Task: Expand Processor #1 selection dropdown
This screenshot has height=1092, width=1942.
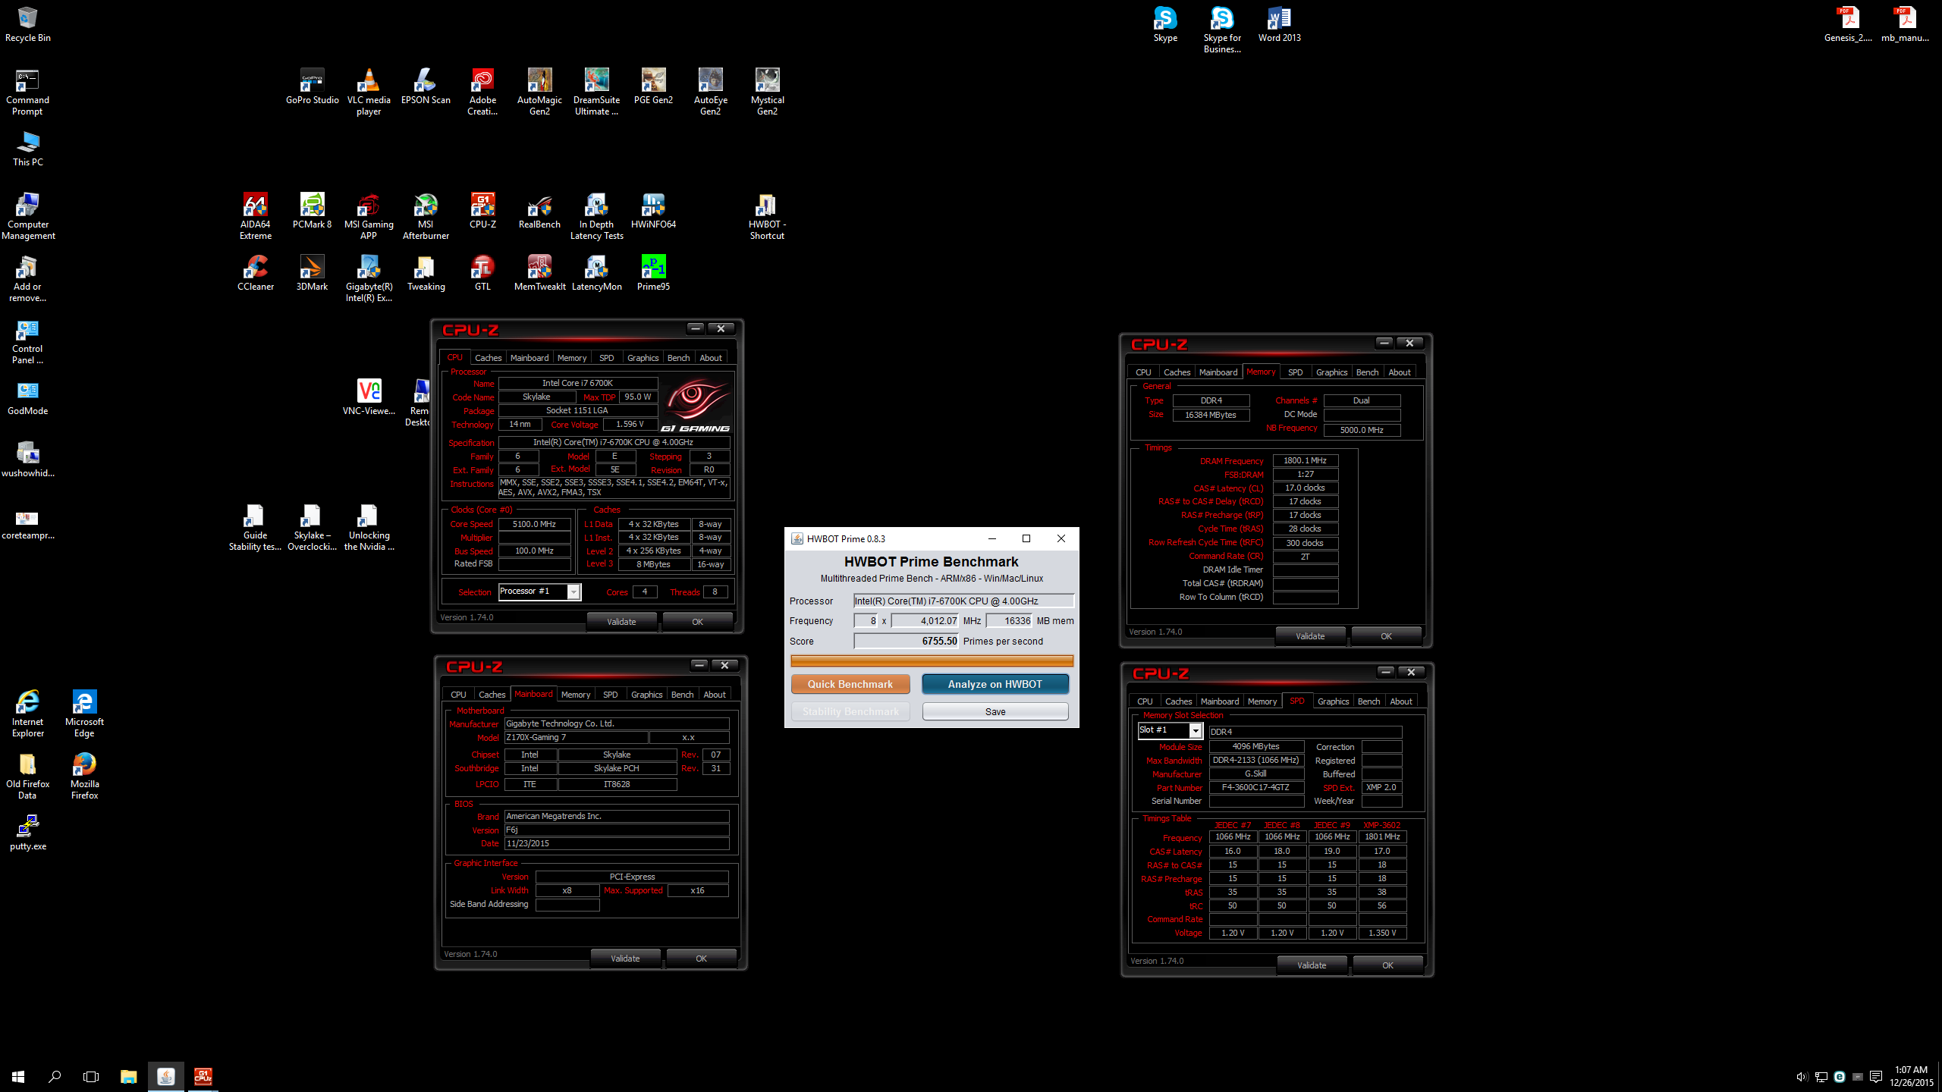Action: click(573, 591)
